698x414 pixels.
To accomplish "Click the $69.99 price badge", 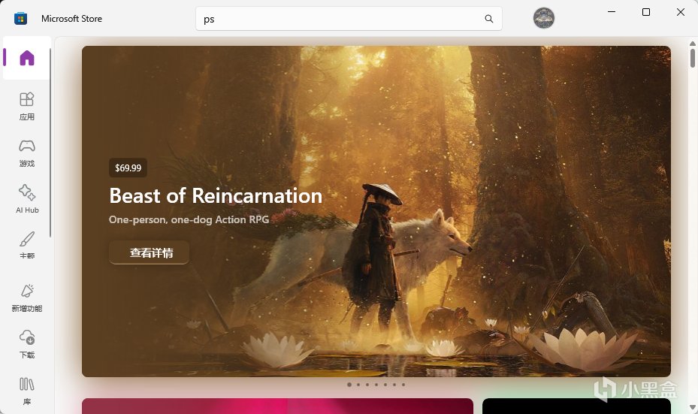I will coord(128,168).
